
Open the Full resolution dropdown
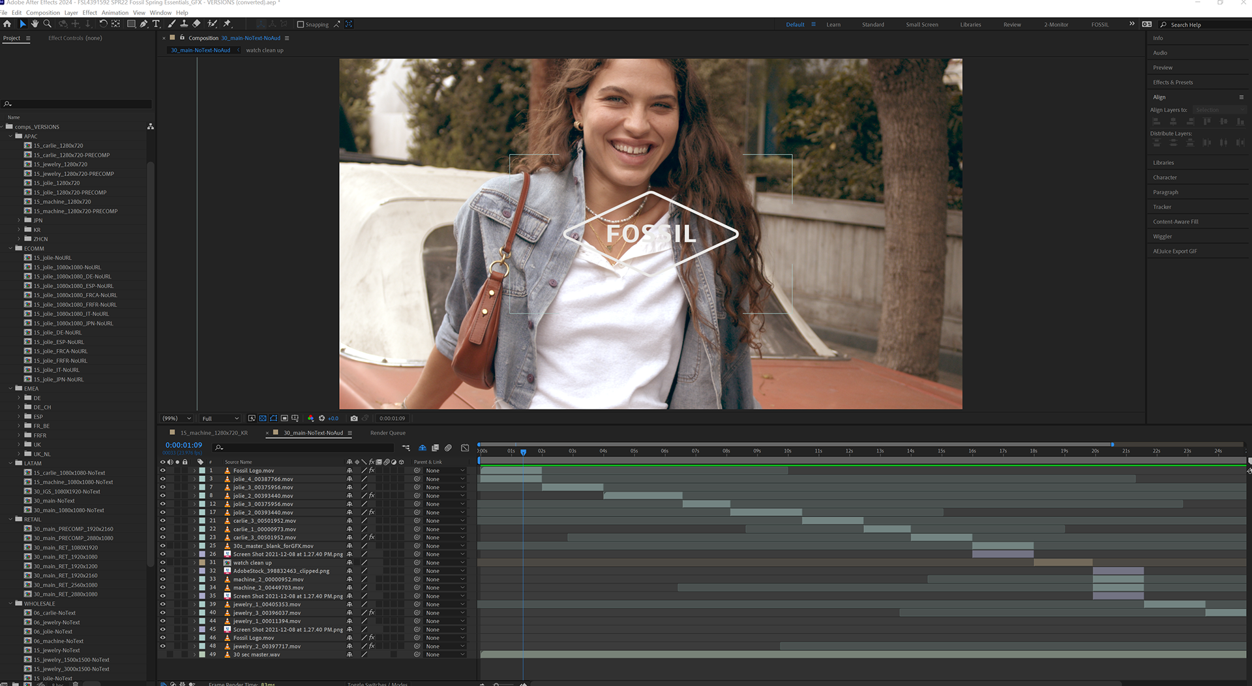(220, 418)
